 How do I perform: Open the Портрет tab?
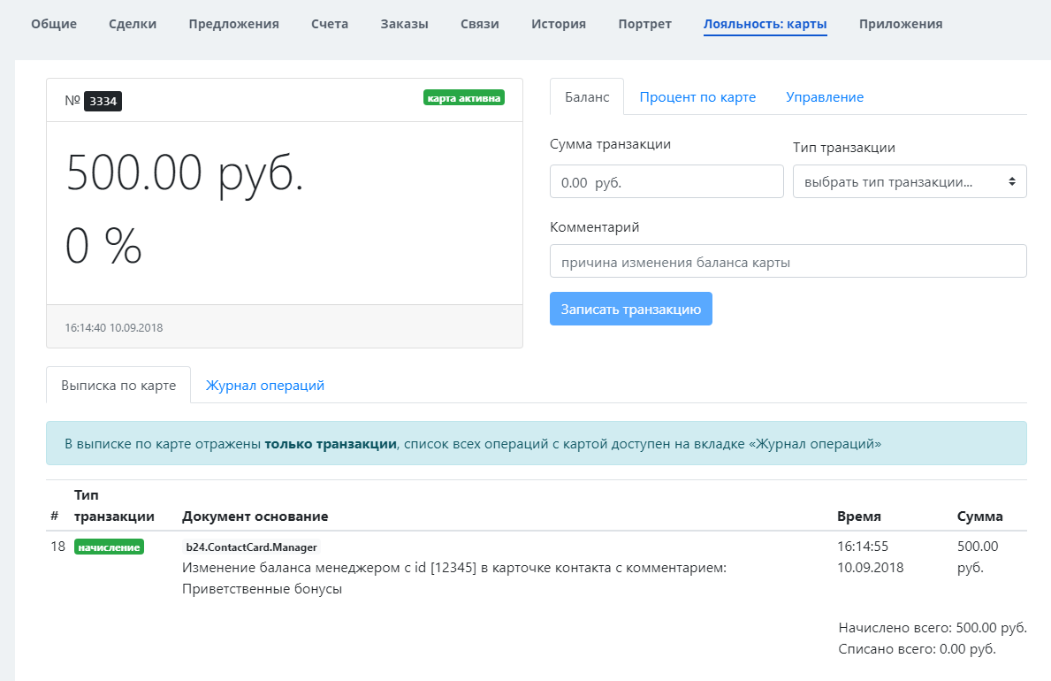pos(644,24)
